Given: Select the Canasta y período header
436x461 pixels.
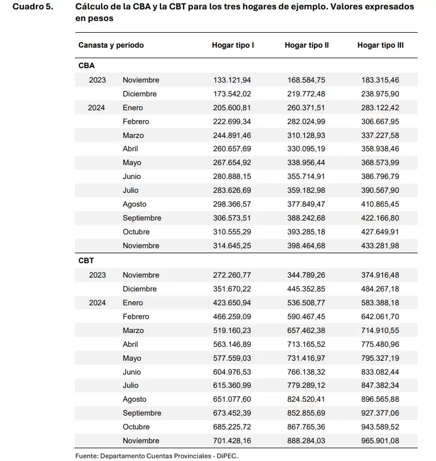Looking at the screenshot, I should pos(111,45).
